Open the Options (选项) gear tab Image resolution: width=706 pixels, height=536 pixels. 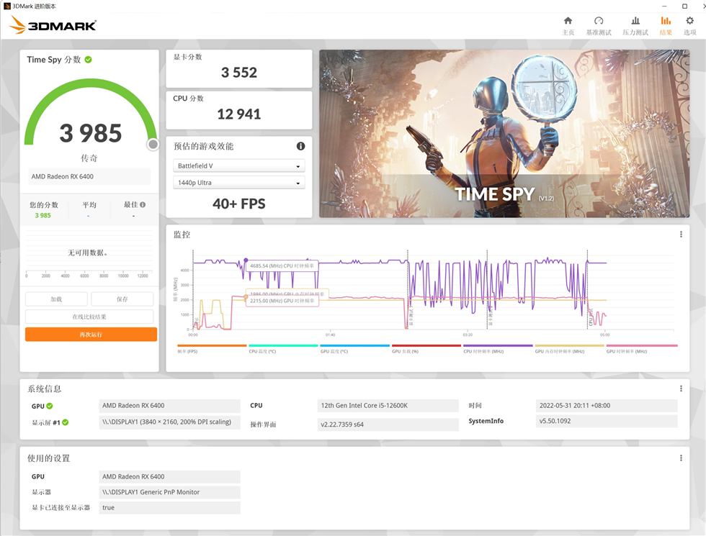click(x=690, y=26)
